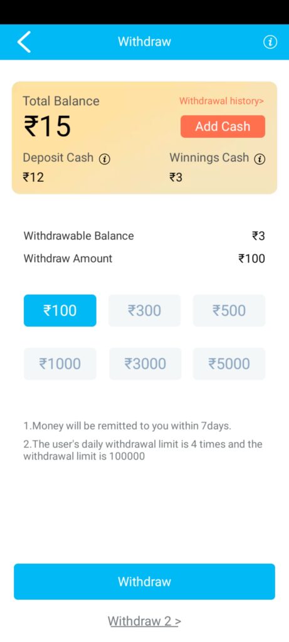Select the ₹500 amount option
The height and width of the screenshot is (642, 289).
coord(229,310)
